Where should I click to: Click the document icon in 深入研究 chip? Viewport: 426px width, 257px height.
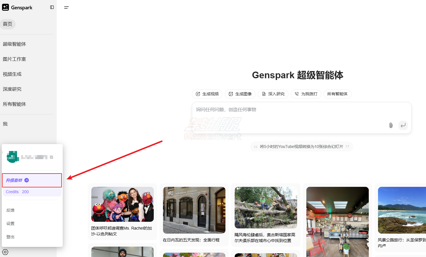point(264,94)
